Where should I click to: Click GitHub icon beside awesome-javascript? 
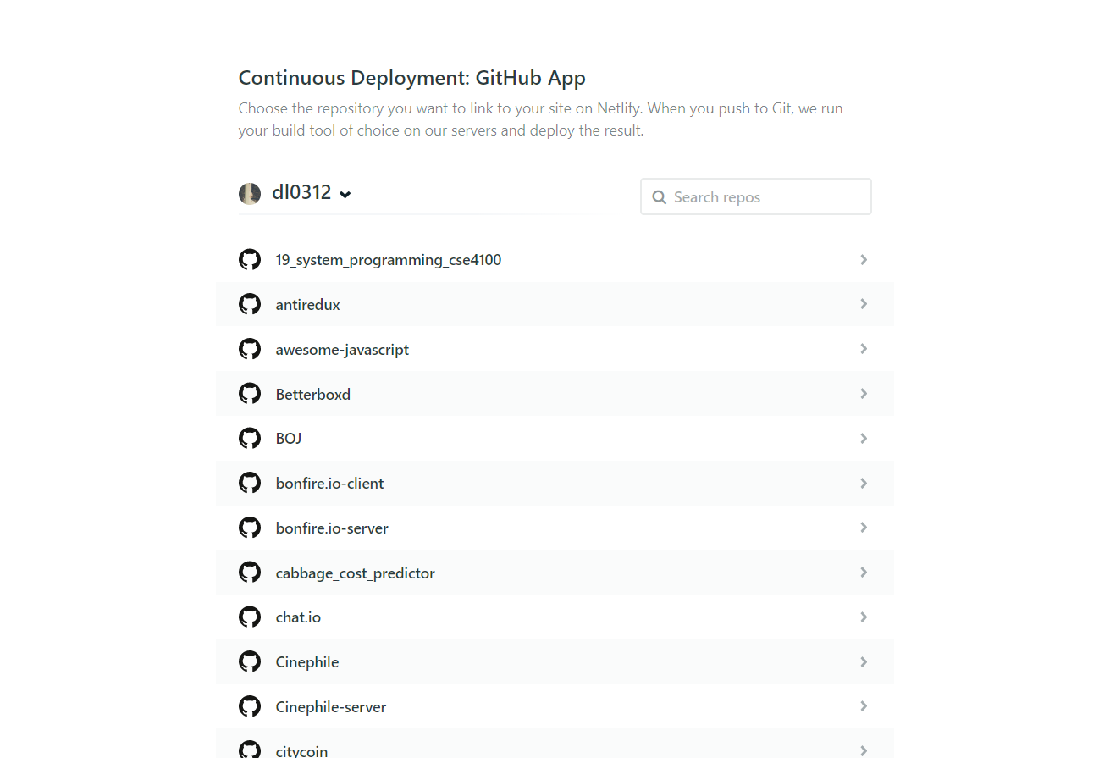pyautogui.click(x=250, y=349)
